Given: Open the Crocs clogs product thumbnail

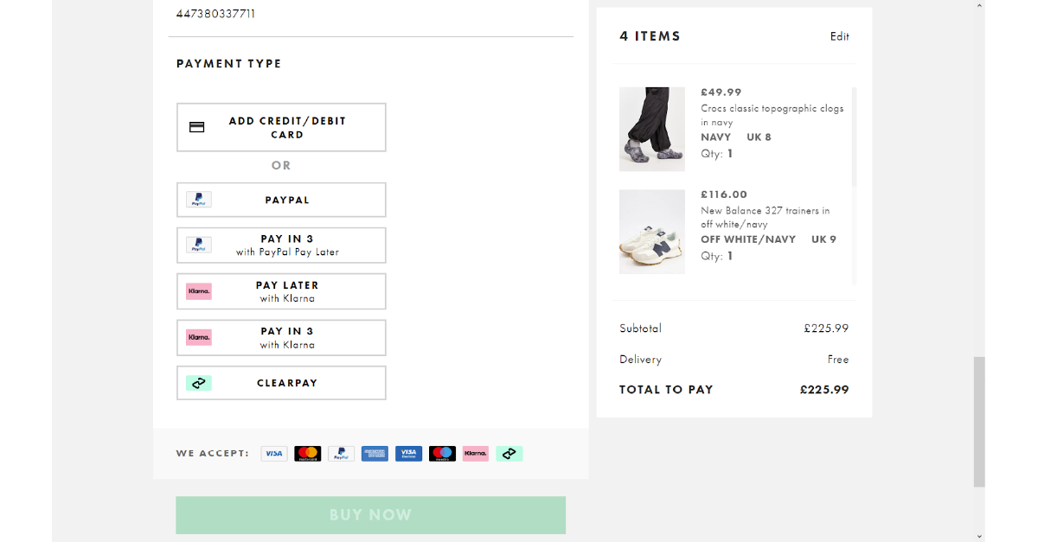Looking at the screenshot, I should coord(652,130).
